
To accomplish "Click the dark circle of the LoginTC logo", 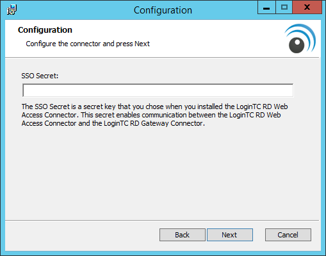I will tap(297, 45).
